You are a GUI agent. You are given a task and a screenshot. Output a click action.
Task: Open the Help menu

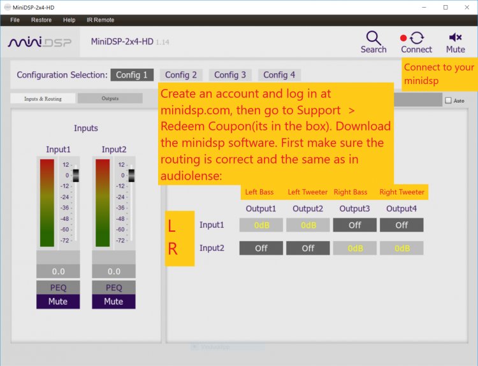click(69, 20)
